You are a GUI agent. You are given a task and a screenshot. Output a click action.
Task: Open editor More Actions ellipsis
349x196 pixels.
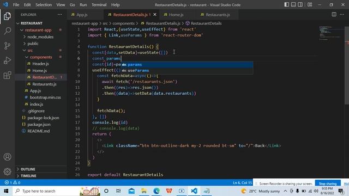click(342, 15)
